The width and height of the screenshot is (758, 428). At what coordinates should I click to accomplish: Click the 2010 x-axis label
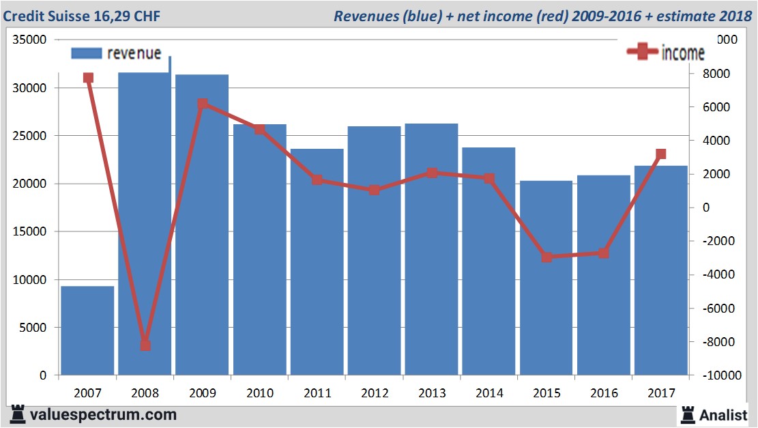[260, 393]
